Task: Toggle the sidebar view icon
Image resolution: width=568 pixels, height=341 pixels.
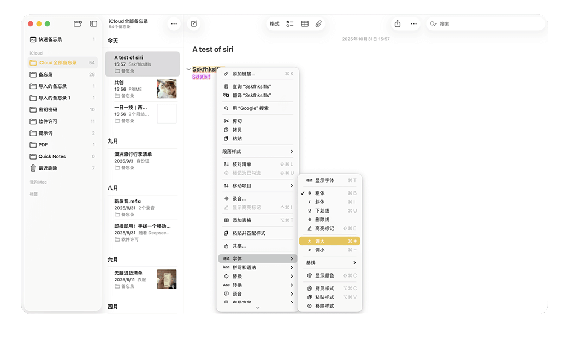Action: [93, 24]
